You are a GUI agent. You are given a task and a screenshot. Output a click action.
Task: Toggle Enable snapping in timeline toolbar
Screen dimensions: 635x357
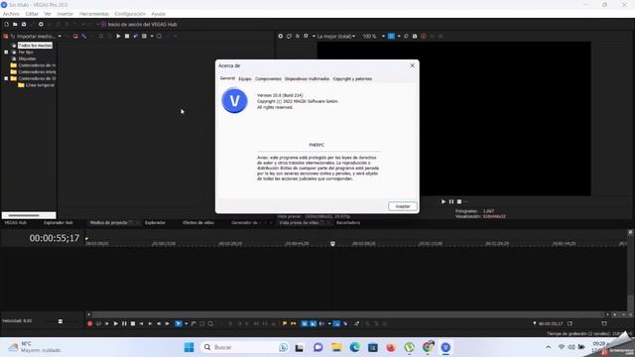tap(305, 324)
